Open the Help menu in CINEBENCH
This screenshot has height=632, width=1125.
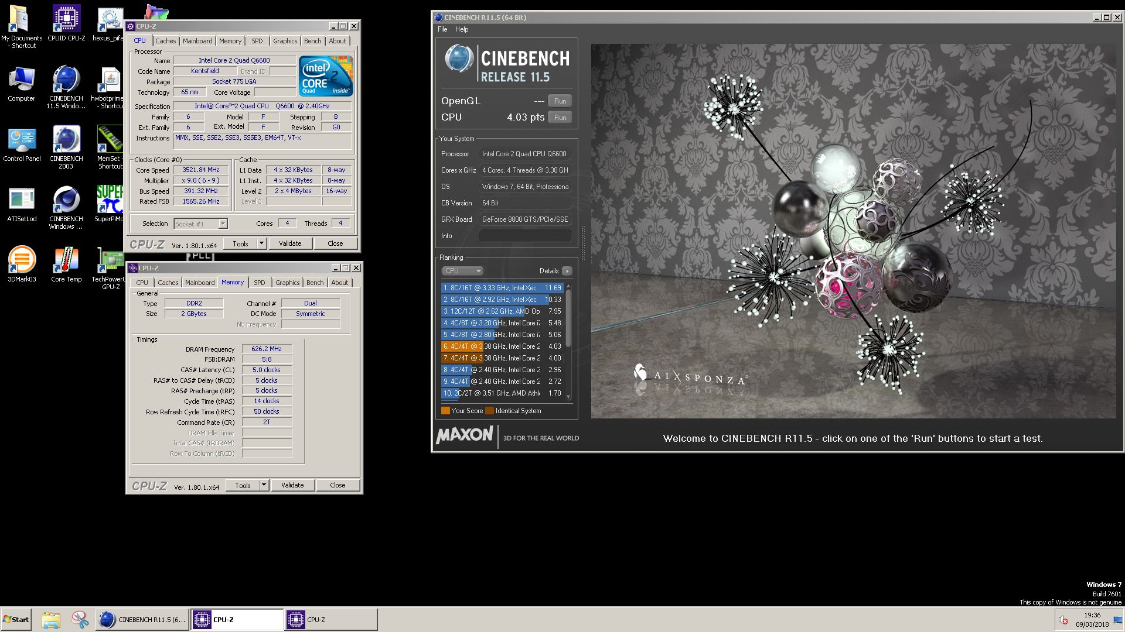pyautogui.click(x=462, y=29)
